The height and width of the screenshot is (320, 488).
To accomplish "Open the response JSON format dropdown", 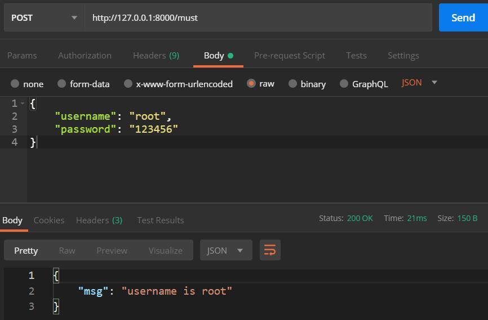I will pyautogui.click(x=226, y=250).
